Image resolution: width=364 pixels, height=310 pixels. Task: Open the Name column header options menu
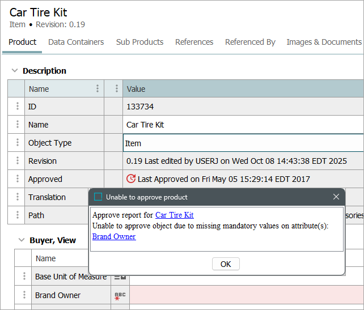98,89
